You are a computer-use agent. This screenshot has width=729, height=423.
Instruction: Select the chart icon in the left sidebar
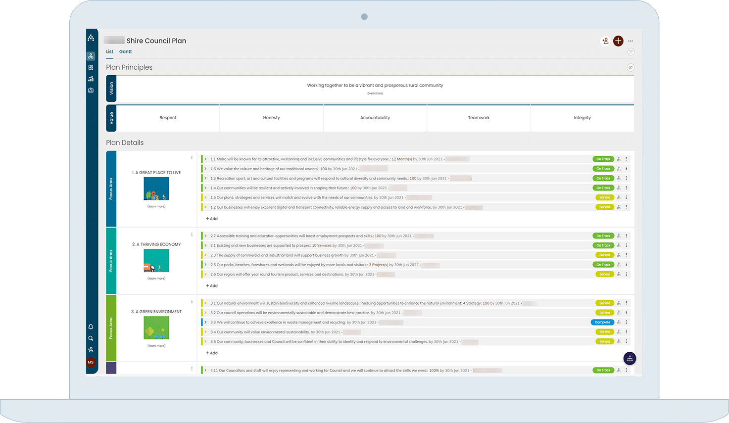91,79
